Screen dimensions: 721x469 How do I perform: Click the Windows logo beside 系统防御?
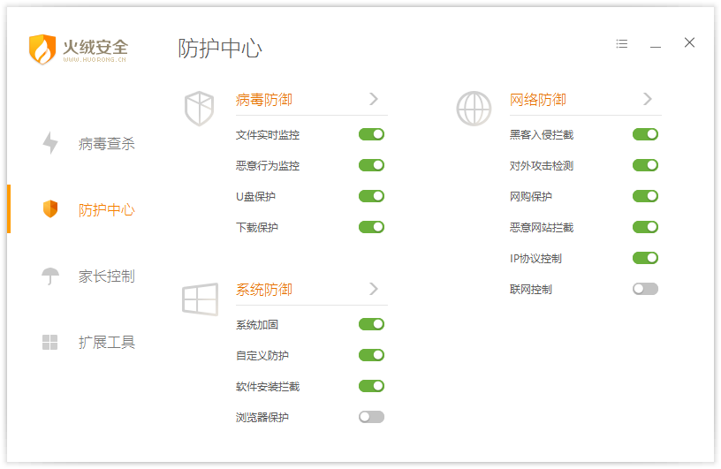pyautogui.click(x=200, y=299)
